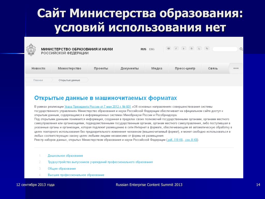Open the YouTube play icon

(x=184, y=49)
